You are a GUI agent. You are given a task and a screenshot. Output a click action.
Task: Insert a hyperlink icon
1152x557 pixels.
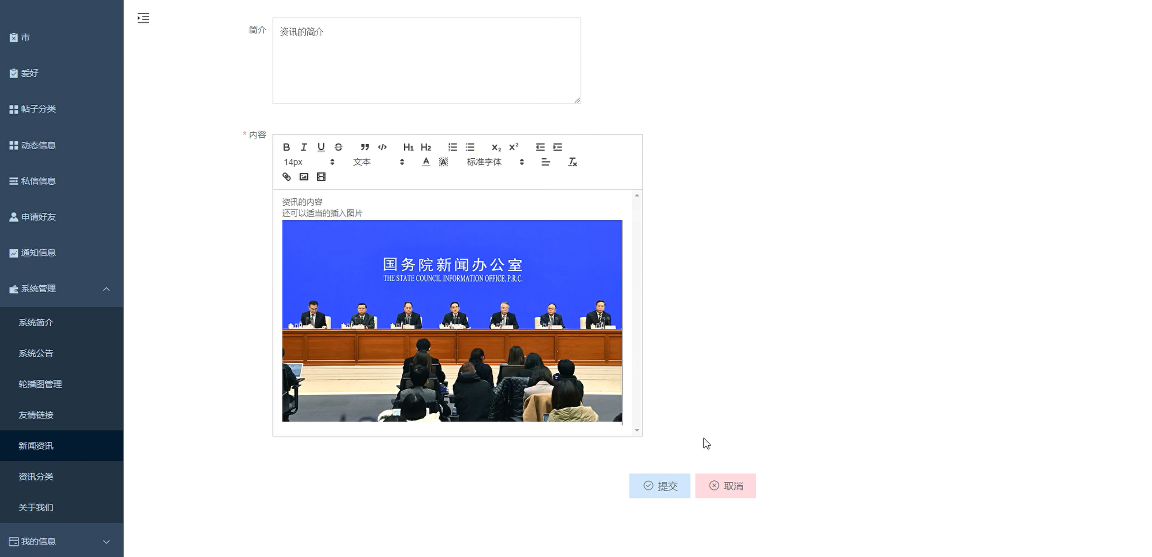coord(287,176)
